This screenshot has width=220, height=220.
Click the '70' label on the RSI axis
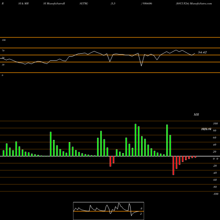coord(3,51)
